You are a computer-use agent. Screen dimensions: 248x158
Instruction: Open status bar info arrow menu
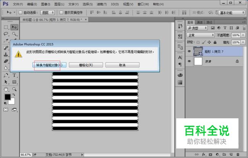82,155
